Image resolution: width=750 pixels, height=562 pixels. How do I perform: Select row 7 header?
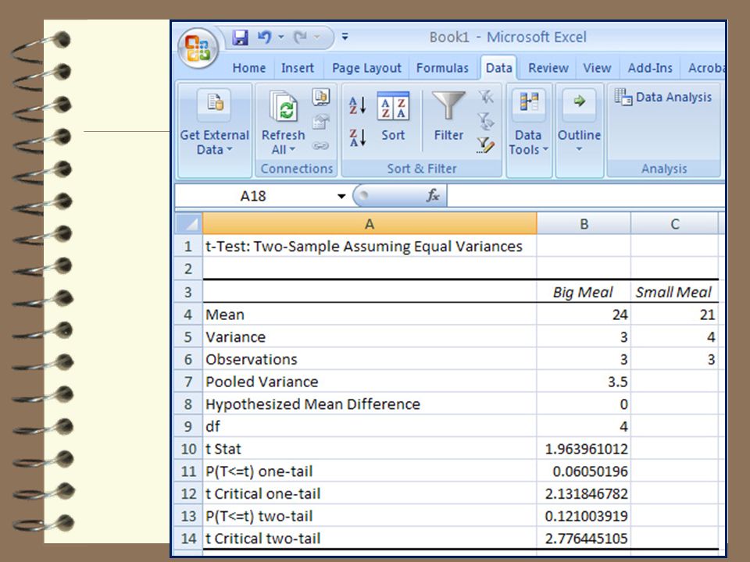tap(188, 382)
